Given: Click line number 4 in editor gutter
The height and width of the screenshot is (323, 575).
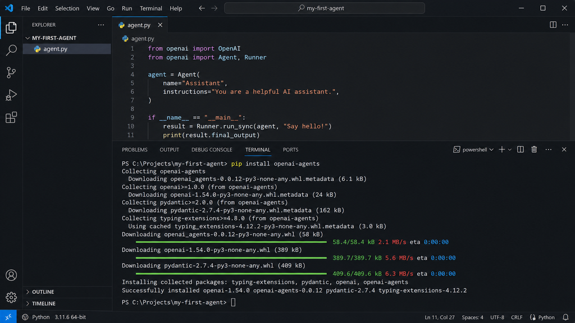Looking at the screenshot, I should click(x=132, y=75).
